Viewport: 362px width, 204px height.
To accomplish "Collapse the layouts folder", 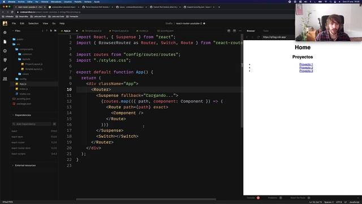I will point(24,59).
